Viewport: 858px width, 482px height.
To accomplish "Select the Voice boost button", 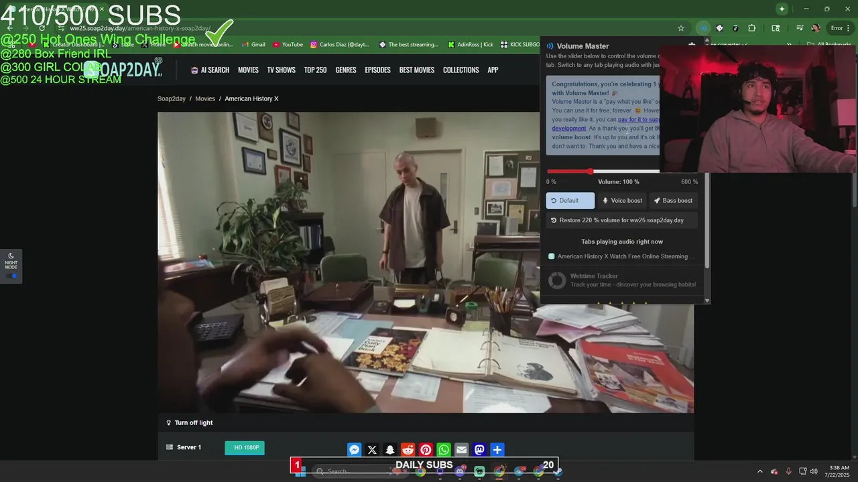I will tap(622, 201).
